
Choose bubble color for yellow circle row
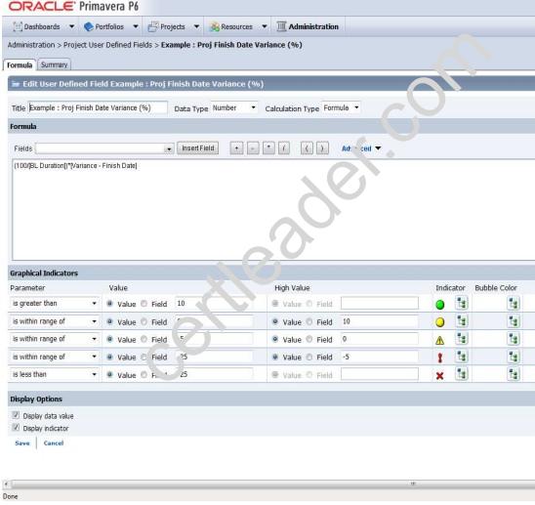(x=514, y=321)
